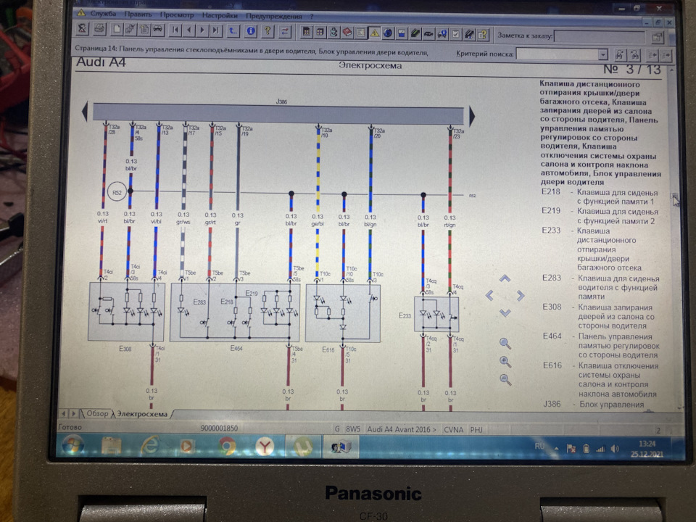Screen dimensions: 696x522
Task: Click the Заметка к заказу input field
Action: point(600,36)
